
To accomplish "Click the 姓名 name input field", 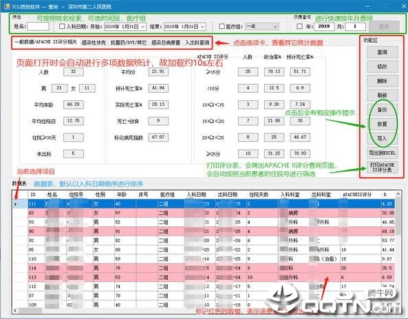I will tap(38, 27).
